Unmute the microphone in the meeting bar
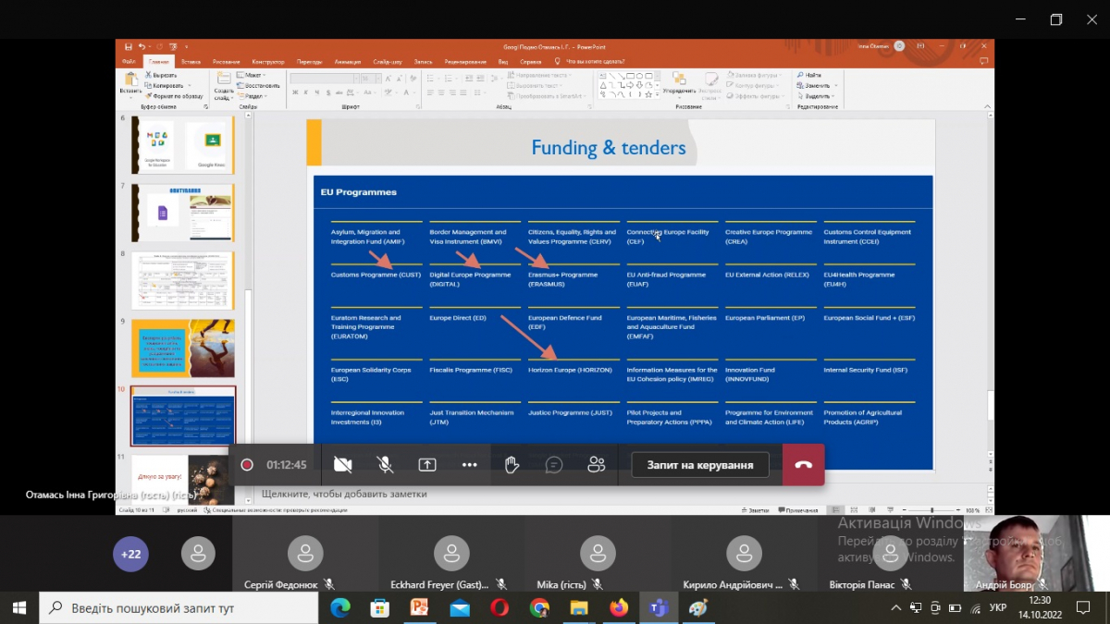1110x624 pixels. [x=385, y=465]
